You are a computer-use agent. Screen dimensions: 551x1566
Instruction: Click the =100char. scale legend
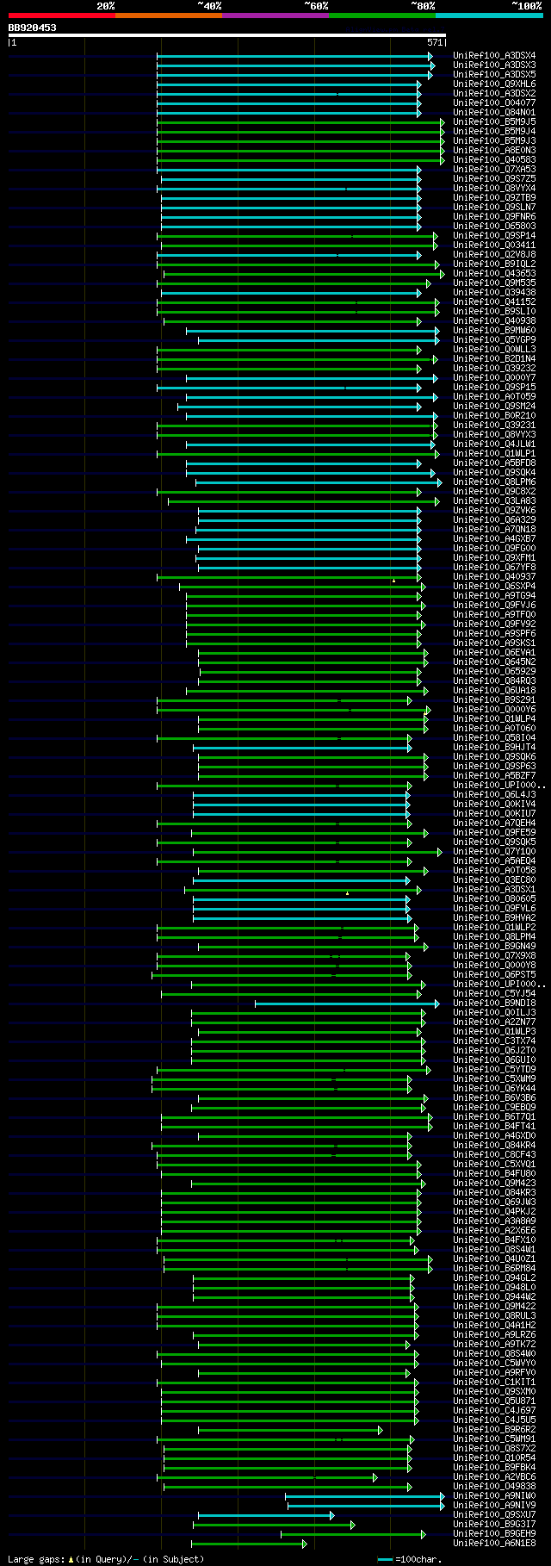pyautogui.click(x=410, y=1560)
